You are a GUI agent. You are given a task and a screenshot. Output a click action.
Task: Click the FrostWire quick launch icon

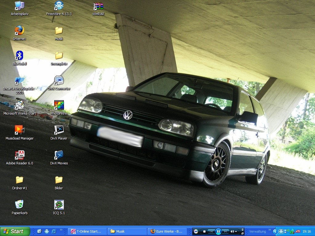47,231
